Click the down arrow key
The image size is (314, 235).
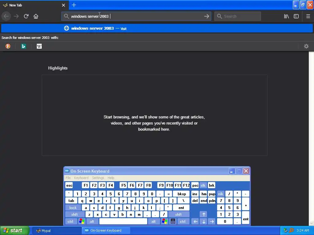coord(204,222)
